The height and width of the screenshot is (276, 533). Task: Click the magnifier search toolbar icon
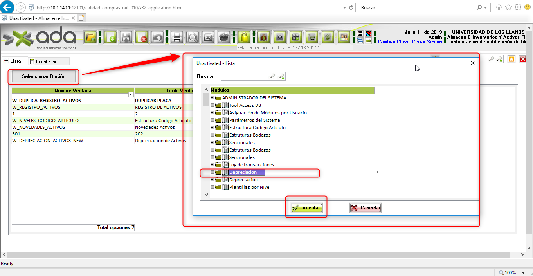point(193,37)
